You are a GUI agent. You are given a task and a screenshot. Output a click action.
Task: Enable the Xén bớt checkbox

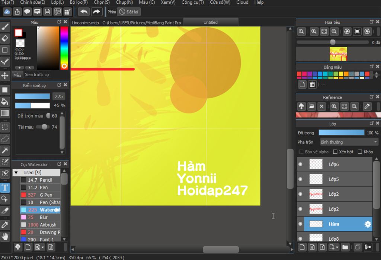pos(335,152)
